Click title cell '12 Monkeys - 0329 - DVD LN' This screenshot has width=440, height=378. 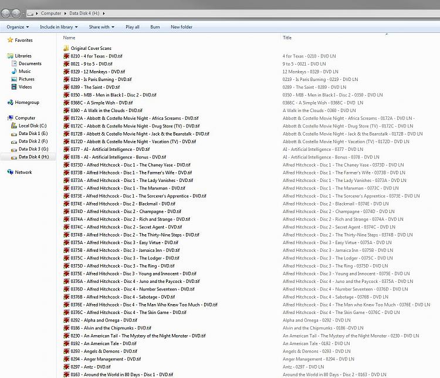pyautogui.click(x=310, y=72)
